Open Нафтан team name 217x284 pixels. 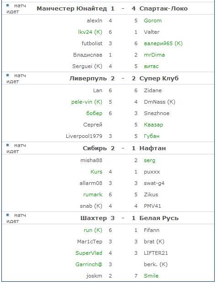coord(153,148)
